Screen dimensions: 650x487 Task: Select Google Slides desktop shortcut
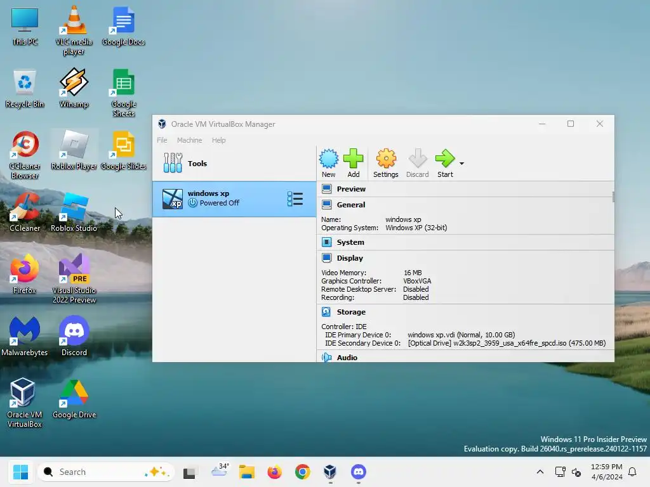click(123, 150)
